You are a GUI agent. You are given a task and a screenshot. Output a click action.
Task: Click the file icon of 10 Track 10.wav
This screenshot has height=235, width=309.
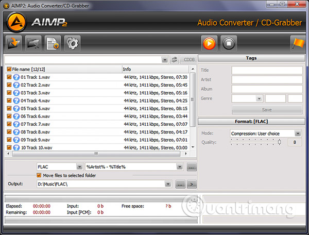16,147
